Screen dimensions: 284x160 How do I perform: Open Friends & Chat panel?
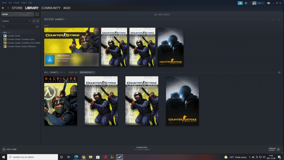[x=274, y=149]
